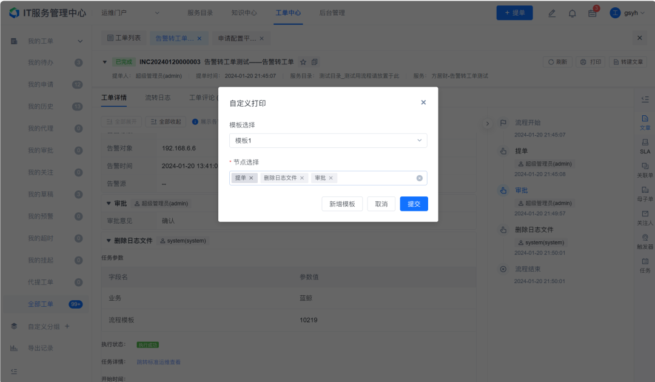Submit the print dialog with 提交

pyautogui.click(x=414, y=204)
